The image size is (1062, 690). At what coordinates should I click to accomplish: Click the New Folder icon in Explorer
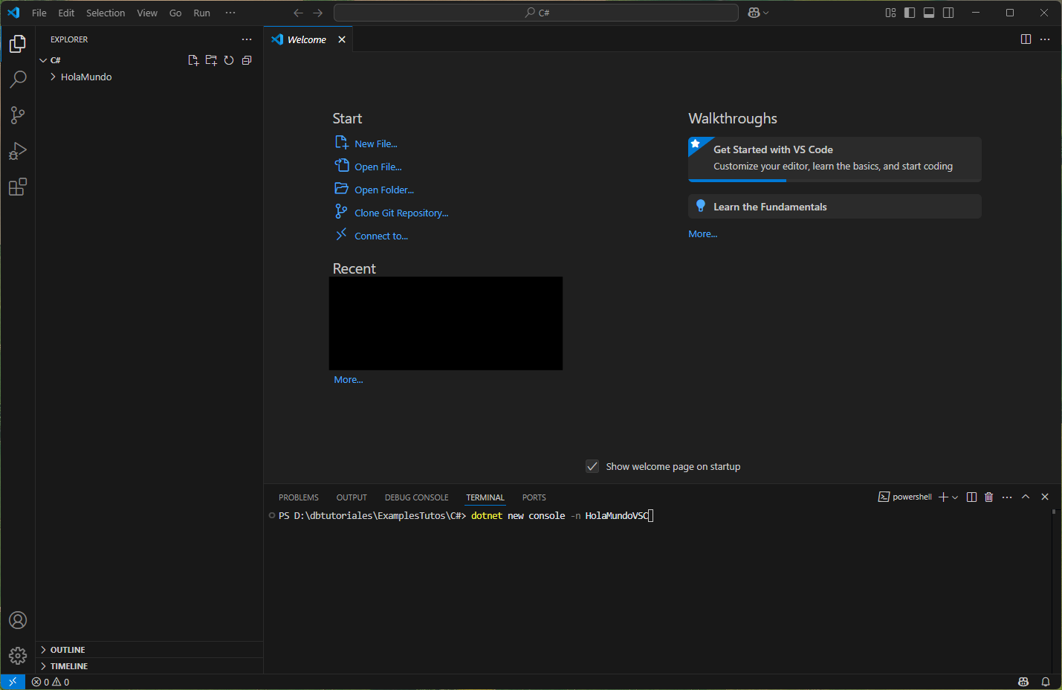[211, 60]
